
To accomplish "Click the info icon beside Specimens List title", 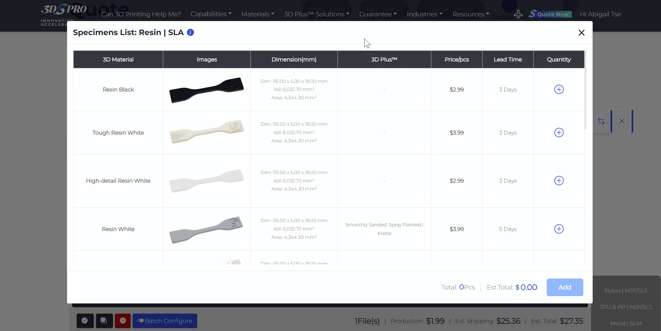I will [190, 32].
